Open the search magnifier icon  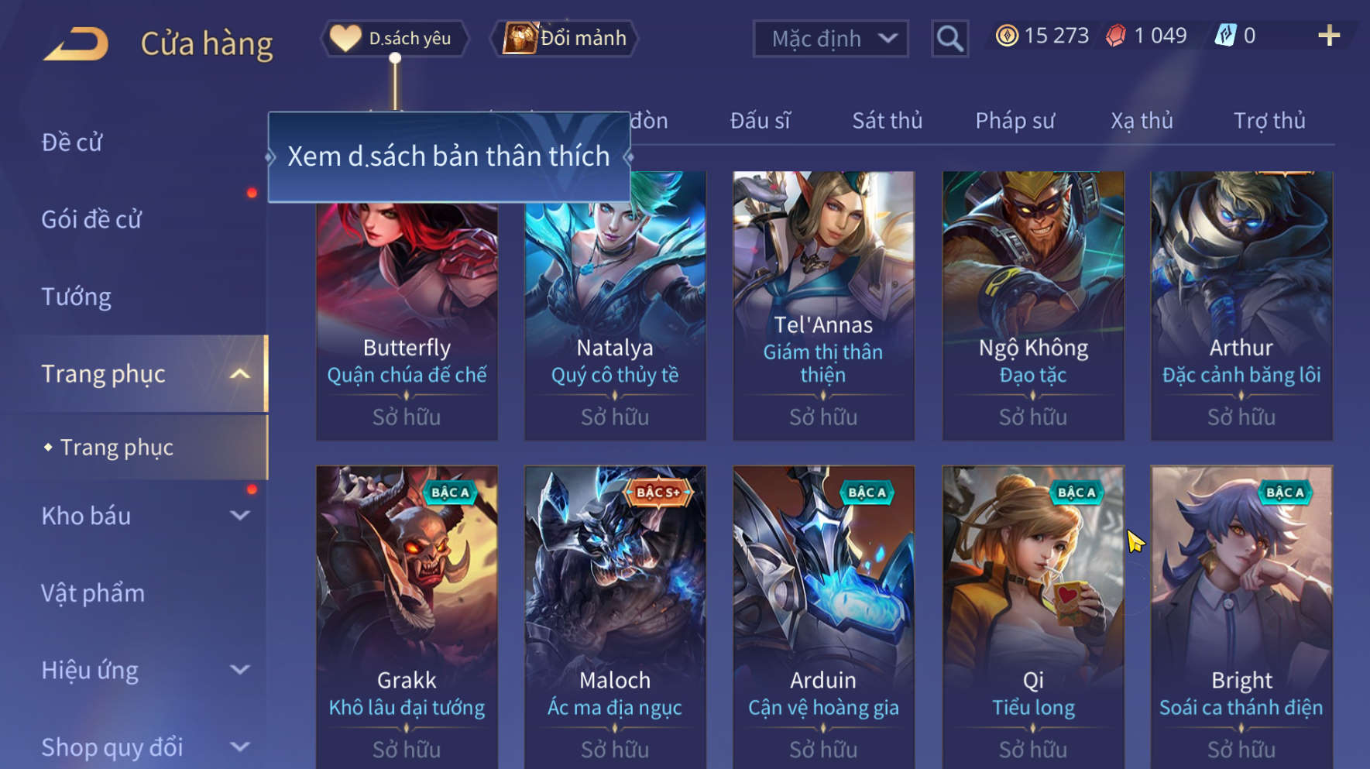pyautogui.click(x=949, y=38)
